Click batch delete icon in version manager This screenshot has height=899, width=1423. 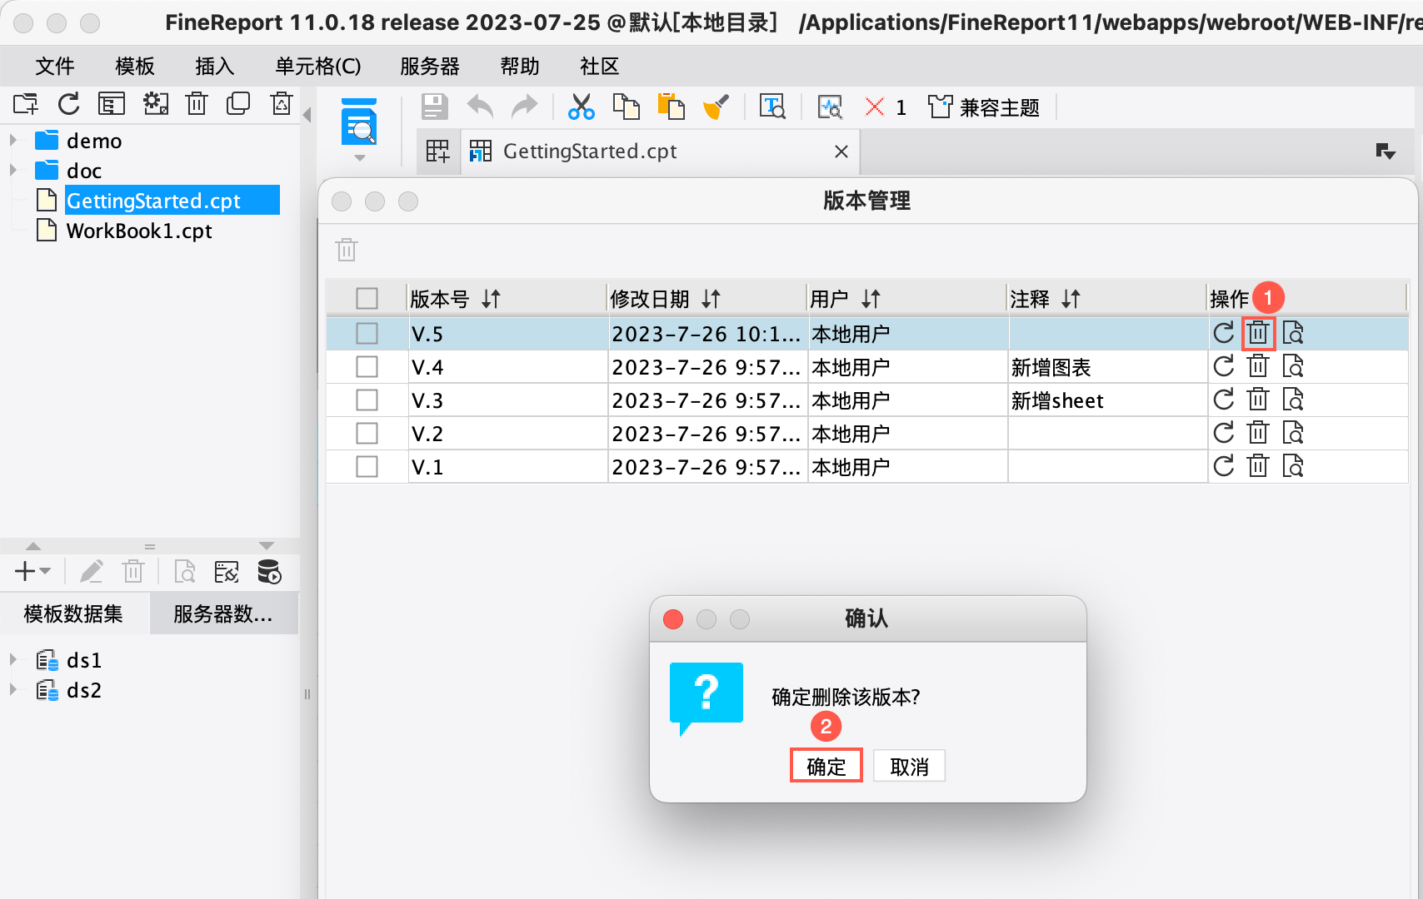coord(347,250)
